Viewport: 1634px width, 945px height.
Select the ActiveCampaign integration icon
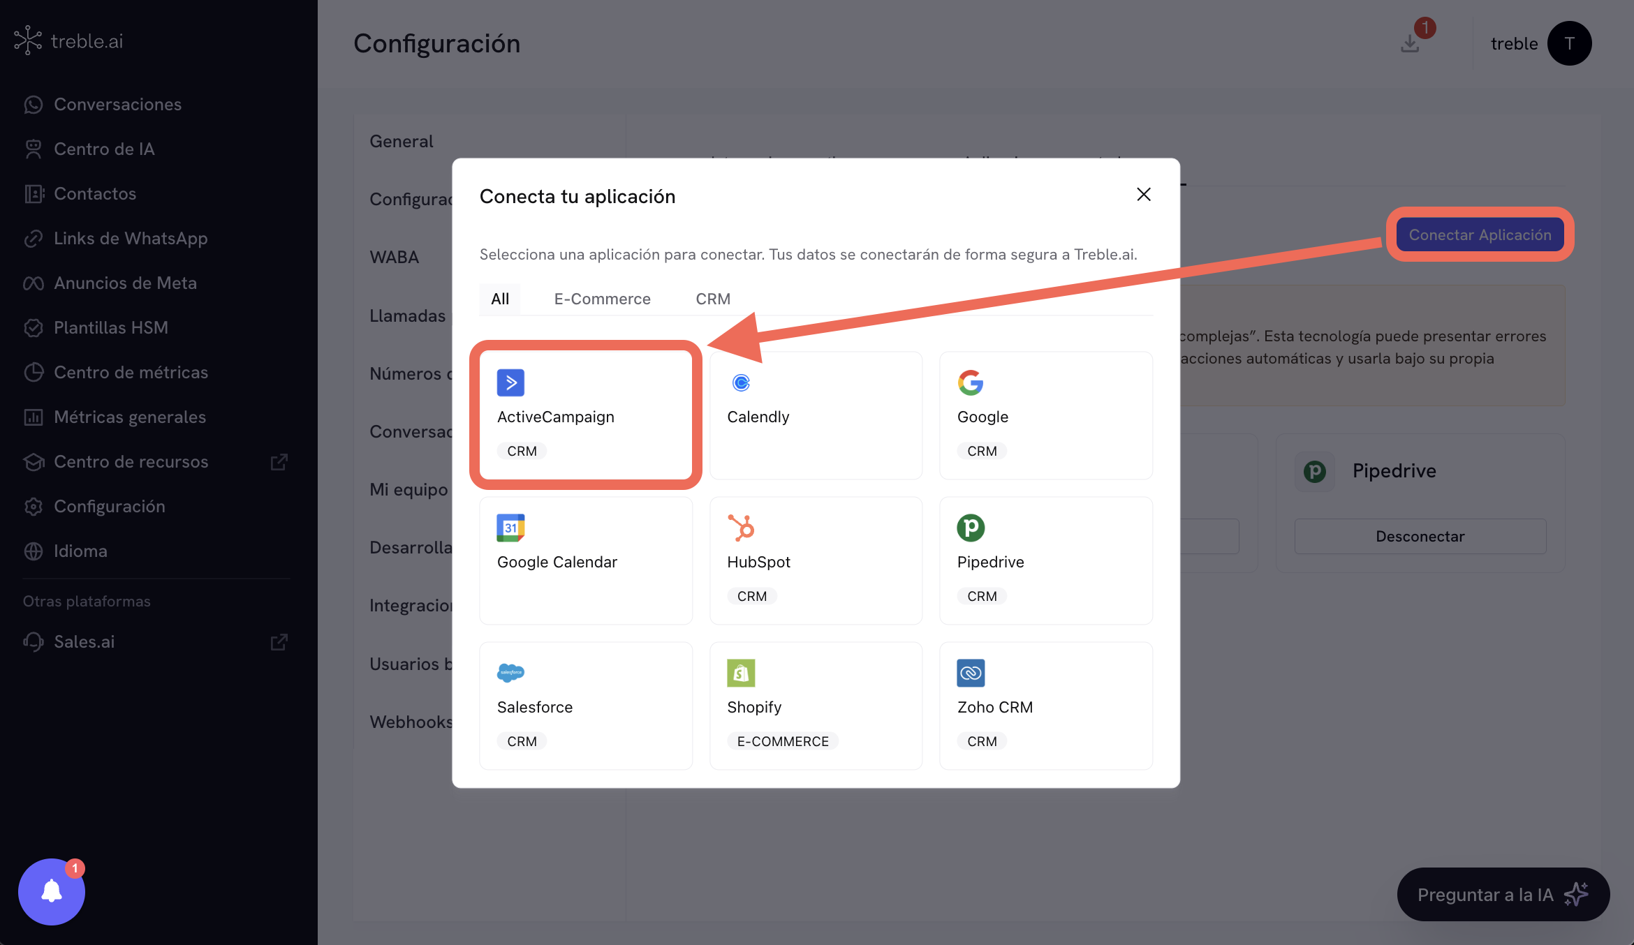coord(512,382)
